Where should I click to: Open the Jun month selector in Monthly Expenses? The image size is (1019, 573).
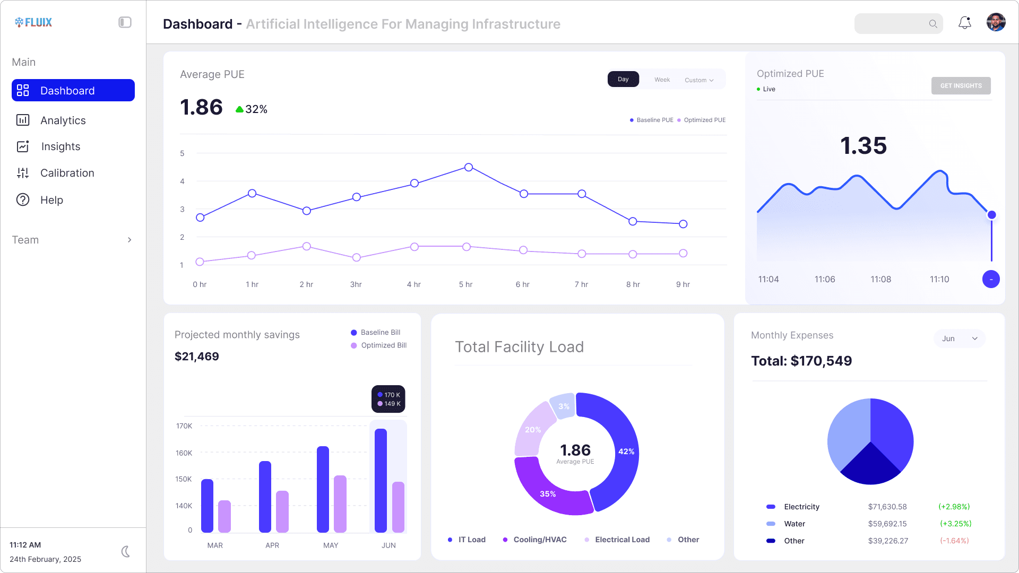[959, 338]
